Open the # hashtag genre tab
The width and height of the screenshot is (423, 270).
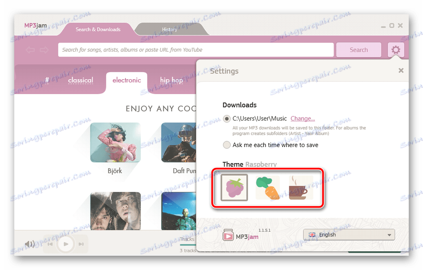coord(47,80)
